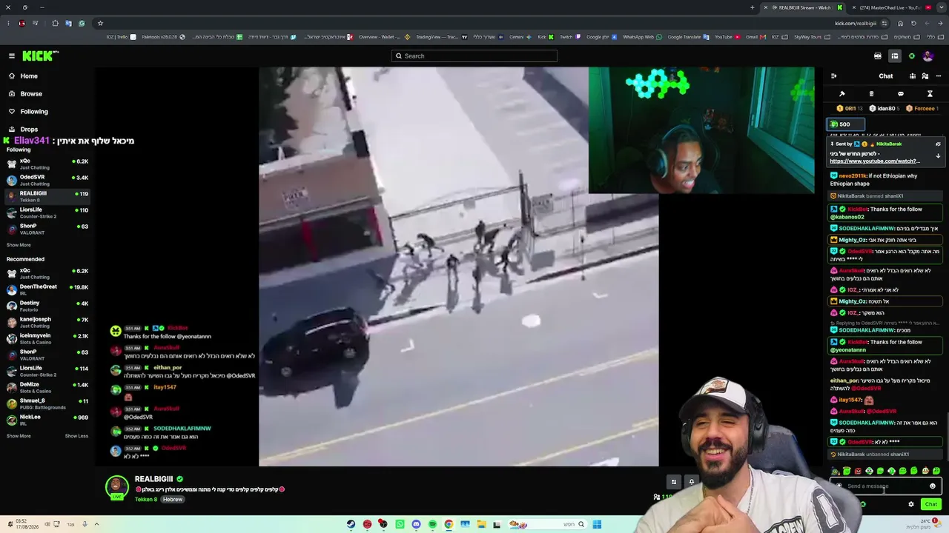
Task: Open File Explorer from the taskbar
Action: (x=481, y=524)
